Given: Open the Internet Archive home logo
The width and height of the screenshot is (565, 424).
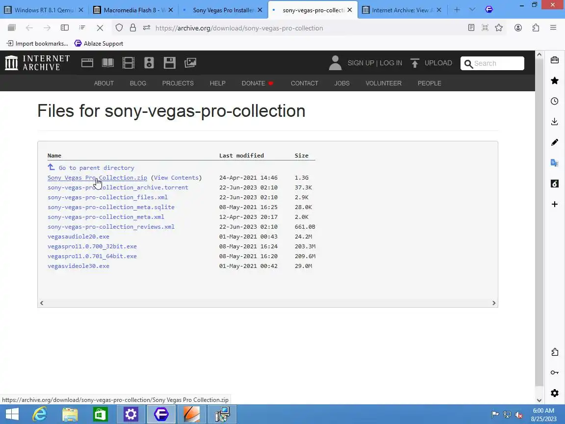Looking at the screenshot, I should point(37,63).
